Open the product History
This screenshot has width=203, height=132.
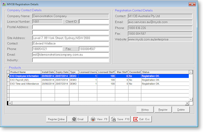click(x=145, y=110)
